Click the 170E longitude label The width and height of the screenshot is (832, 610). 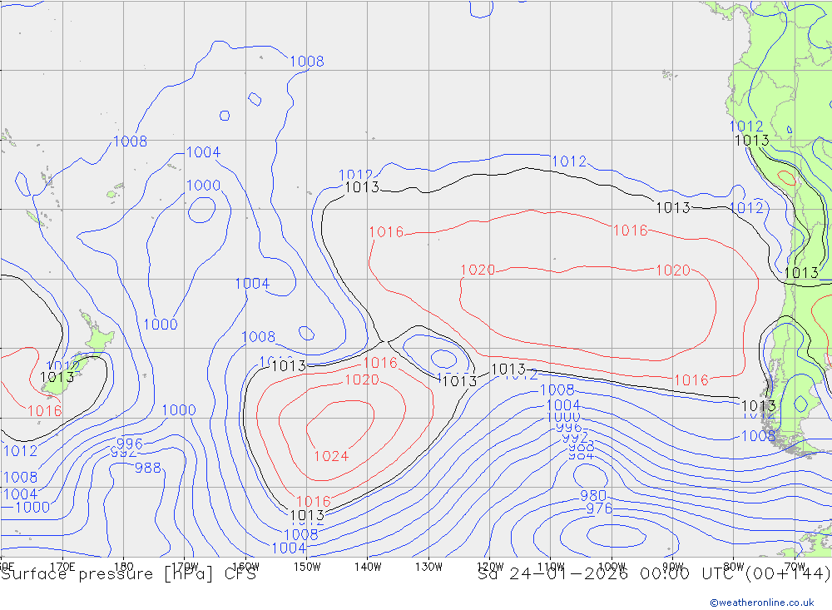pyautogui.click(x=62, y=567)
